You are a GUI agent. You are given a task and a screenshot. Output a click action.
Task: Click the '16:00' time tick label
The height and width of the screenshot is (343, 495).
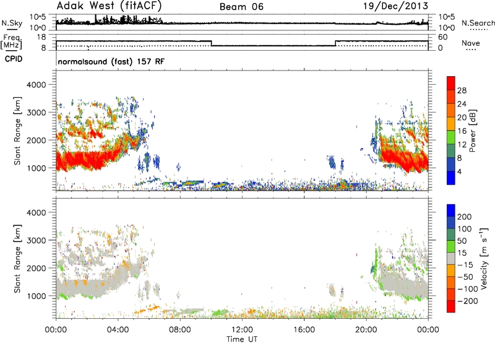point(304,330)
